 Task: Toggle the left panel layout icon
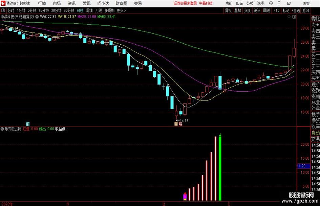tap(3, 10)
